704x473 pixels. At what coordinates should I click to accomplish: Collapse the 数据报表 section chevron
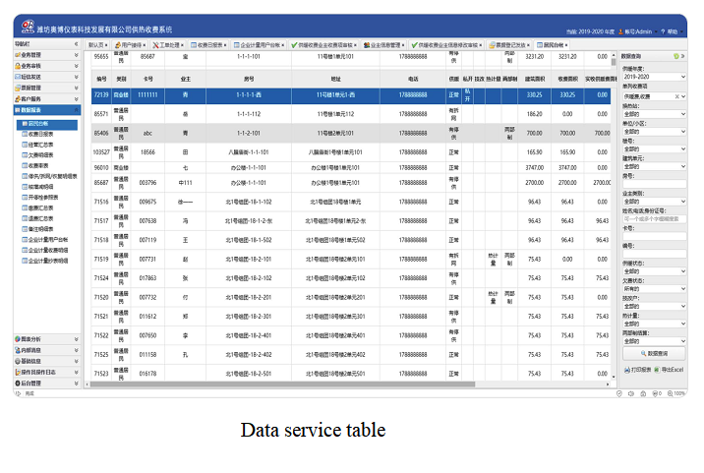pos(77,109)
